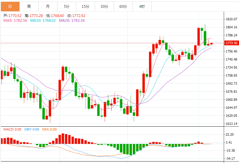
Task: Click the 1692.73 price axis label
Action: 232,83
